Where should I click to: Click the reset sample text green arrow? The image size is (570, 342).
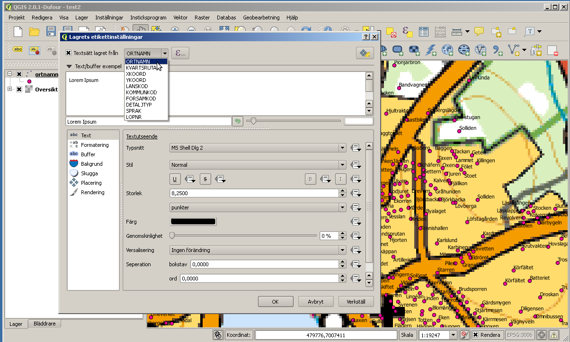(238, 121)
